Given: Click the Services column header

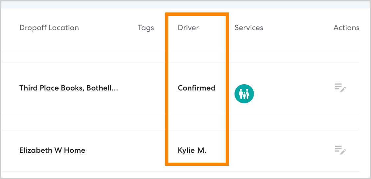Looking at the screenshot, I should pos(249,28).
